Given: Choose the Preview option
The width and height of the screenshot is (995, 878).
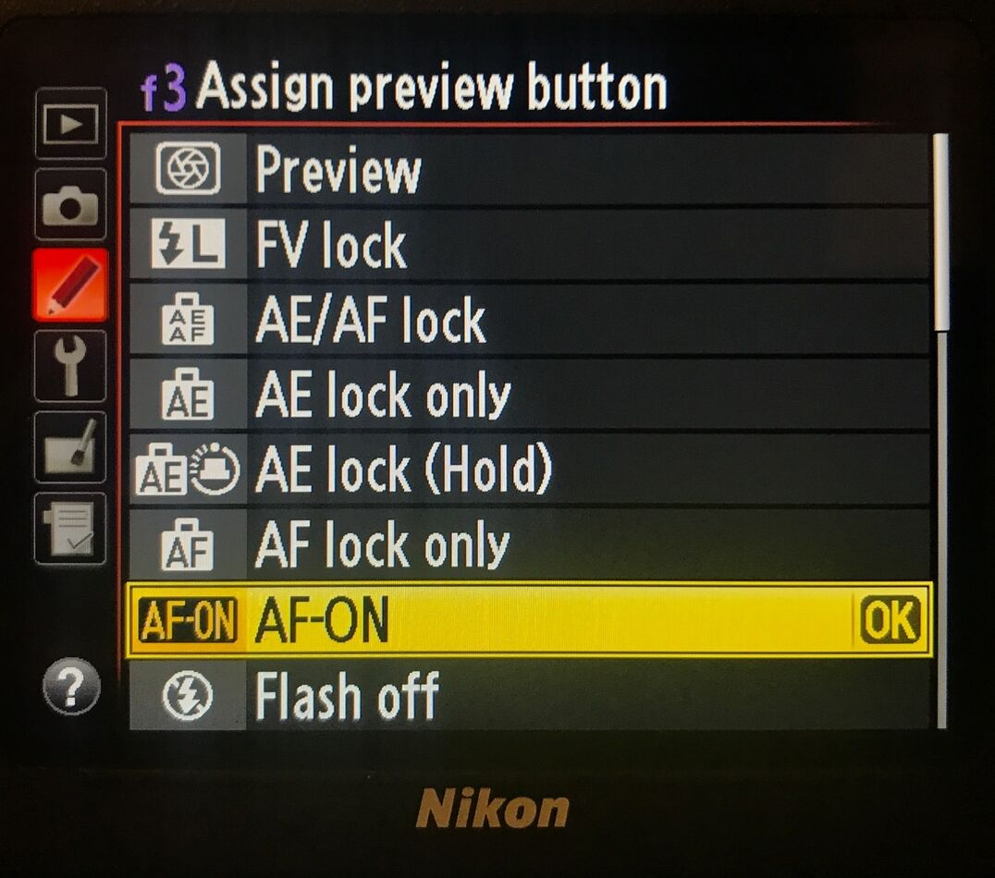Looking at the screenshot, I should coord(529,169).
